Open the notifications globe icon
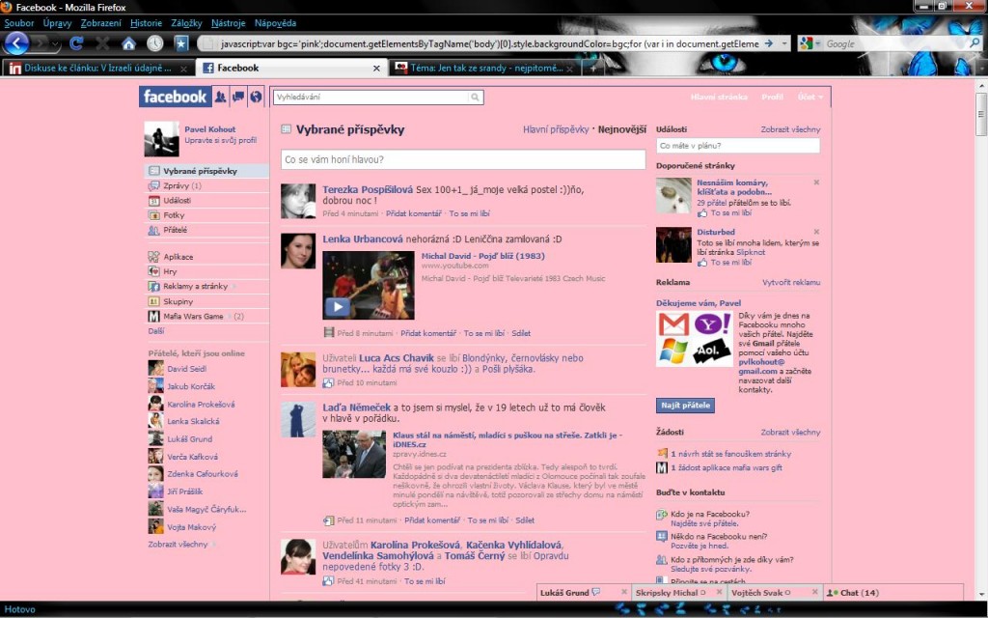988x618 pixels. coord(256,97)
